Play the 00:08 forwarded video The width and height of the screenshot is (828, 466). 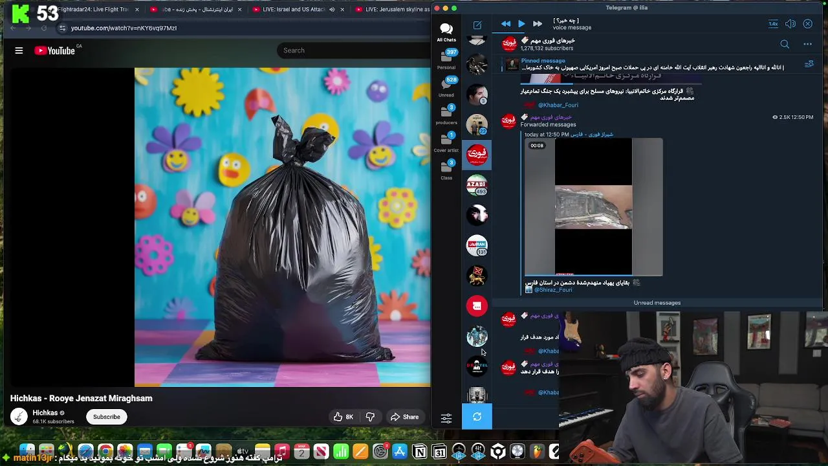click(594, 207)
